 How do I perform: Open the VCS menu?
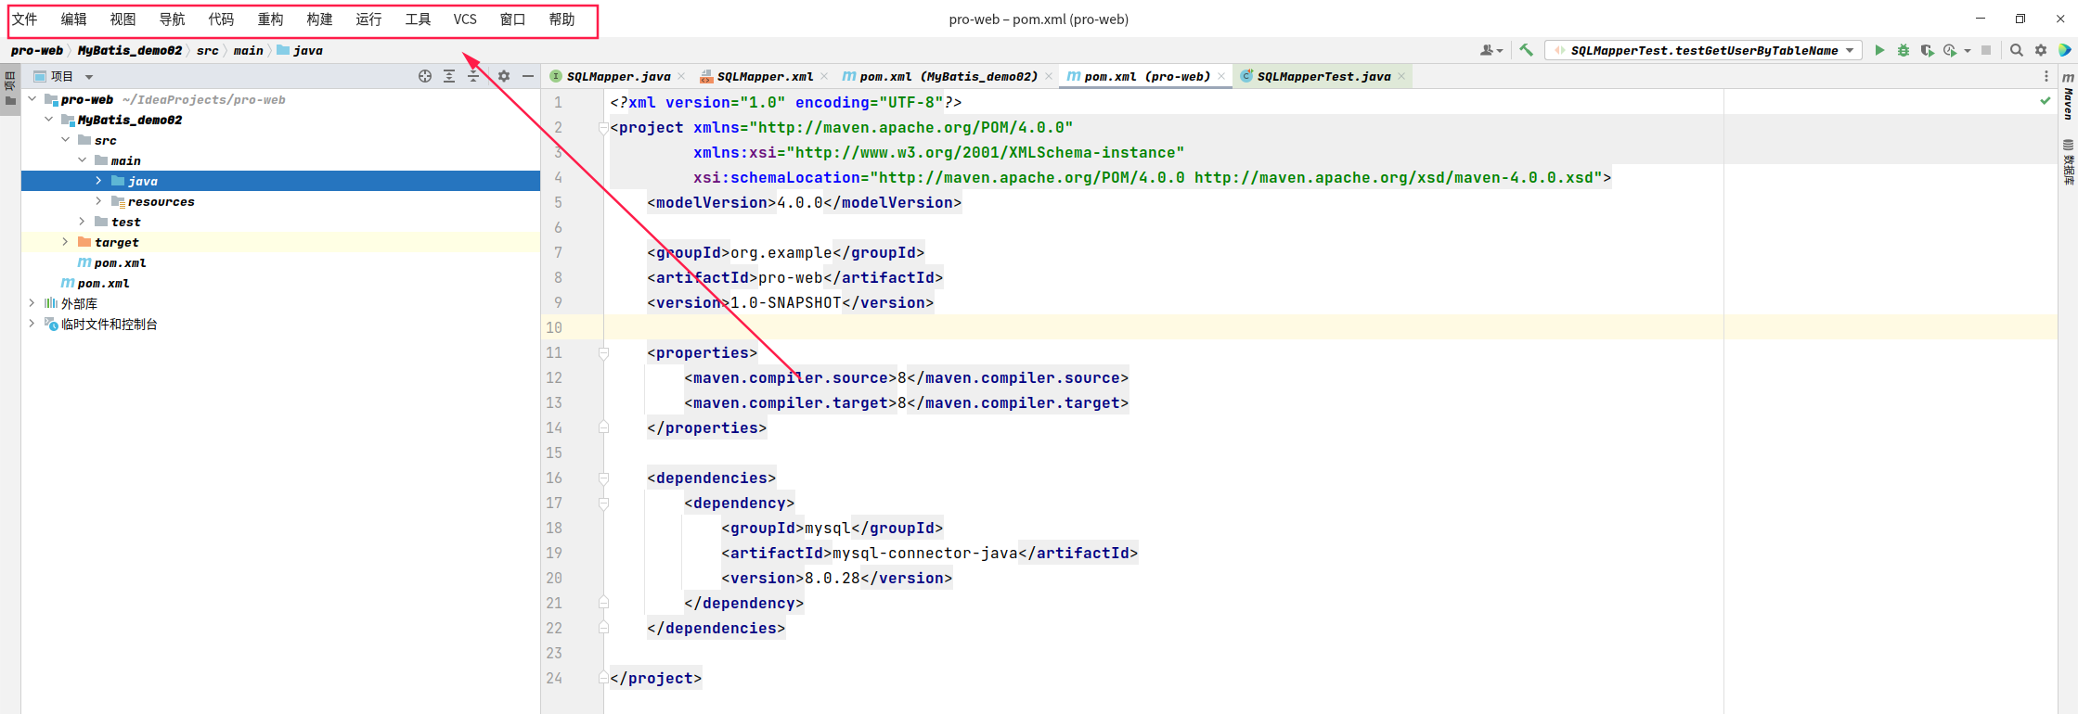[465, 19]
